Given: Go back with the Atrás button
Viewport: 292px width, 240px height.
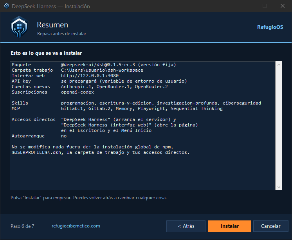Looking at the screenshot, I should pyautogui.click(x=186, y=226).
